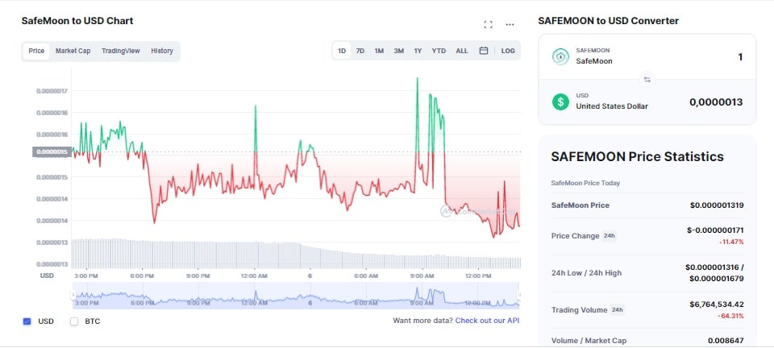Select the History tab
774x348 pixels.
tap(162, 51)
